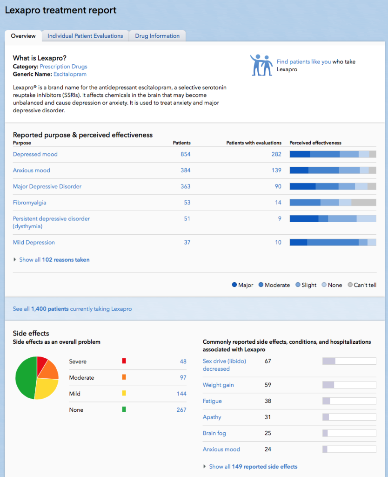The width and height of the screenshot is (388, 477).
Task: Open Major Depressive Disorder purpose
Action: (47, 186)
